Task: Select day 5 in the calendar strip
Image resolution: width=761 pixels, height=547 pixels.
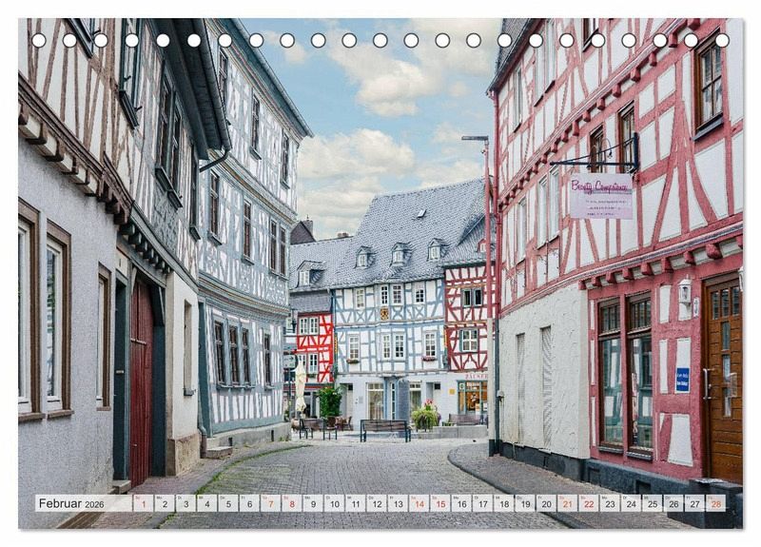Action: pos(227,503)
